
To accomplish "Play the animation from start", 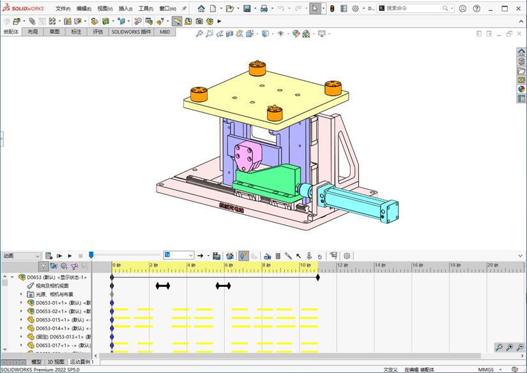I will [59, 256].
